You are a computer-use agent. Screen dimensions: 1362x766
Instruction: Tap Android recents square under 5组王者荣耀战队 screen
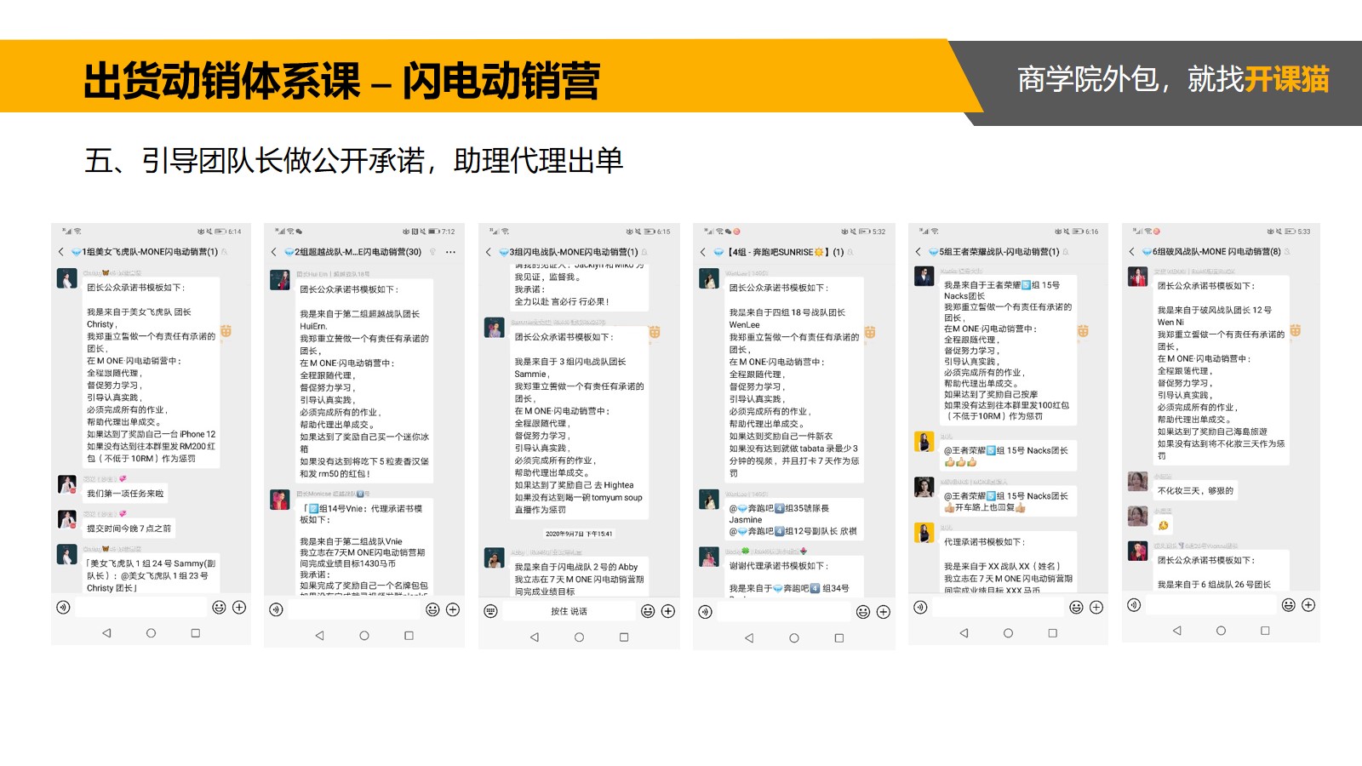[x=1052, y=633]
